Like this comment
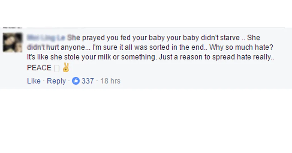Viewport: 292px width, 153px height. (x=34, y=81)
